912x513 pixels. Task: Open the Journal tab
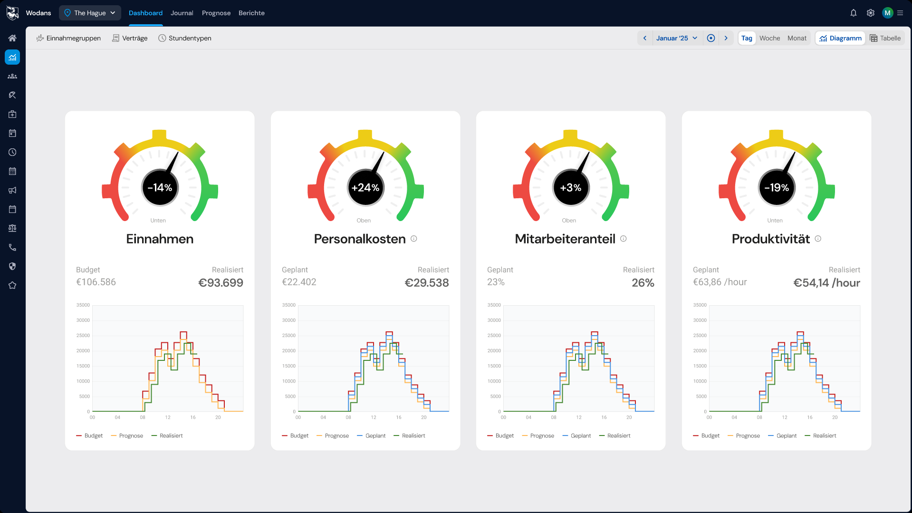click(182, 13)
